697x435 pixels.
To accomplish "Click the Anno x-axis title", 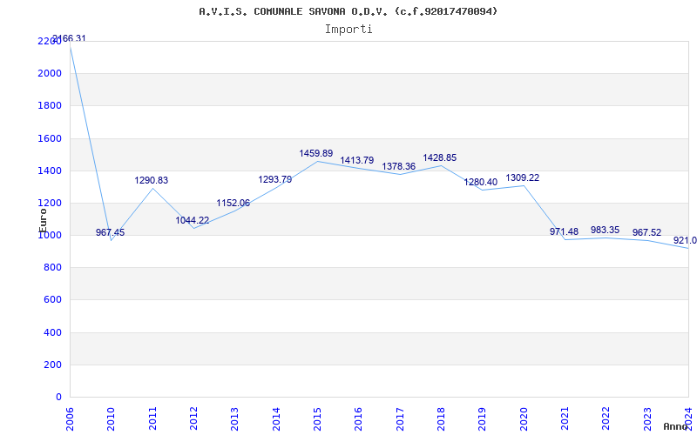I will pyautogui.click(x=675, y=426).
